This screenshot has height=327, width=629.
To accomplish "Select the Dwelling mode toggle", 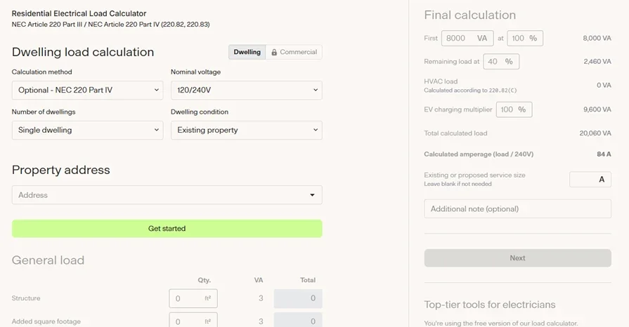I will pos(247,52).
